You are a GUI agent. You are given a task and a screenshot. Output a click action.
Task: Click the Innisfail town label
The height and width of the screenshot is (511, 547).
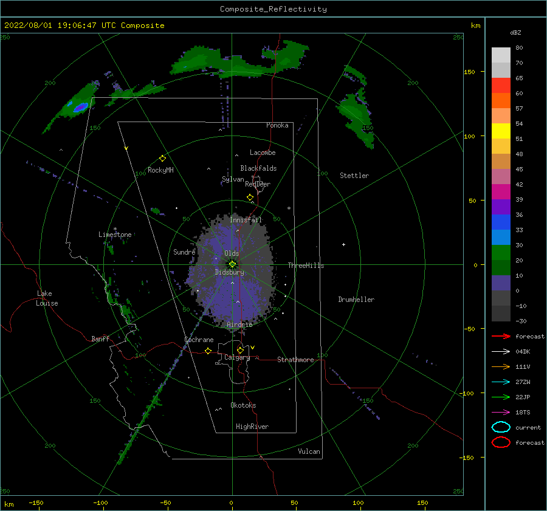click(246, 220)
